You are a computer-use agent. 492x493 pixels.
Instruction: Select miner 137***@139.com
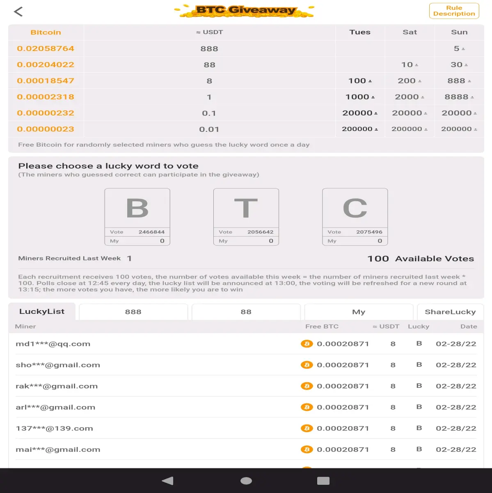[x=54, y=428]
